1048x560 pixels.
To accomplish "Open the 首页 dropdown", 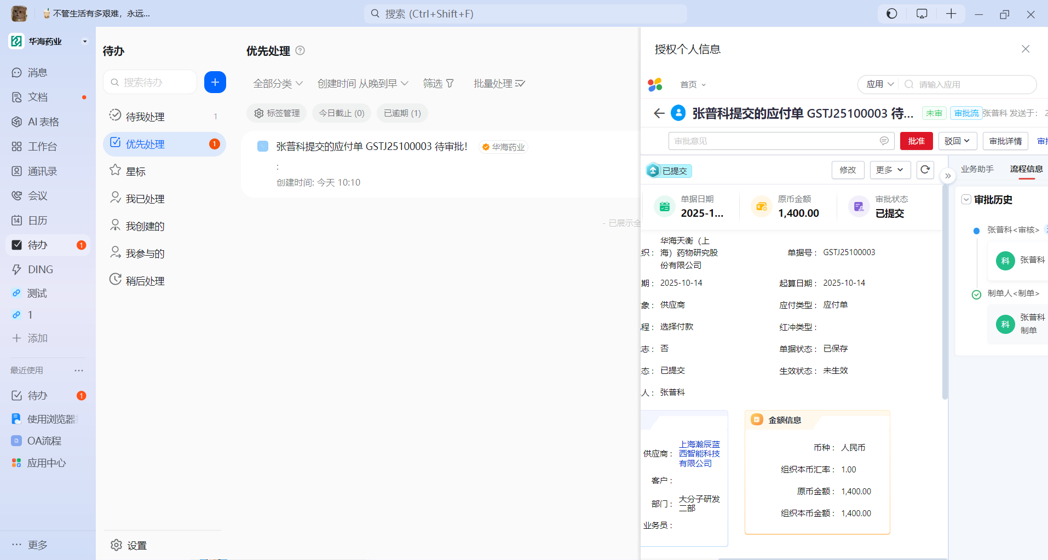I will 693,85.
